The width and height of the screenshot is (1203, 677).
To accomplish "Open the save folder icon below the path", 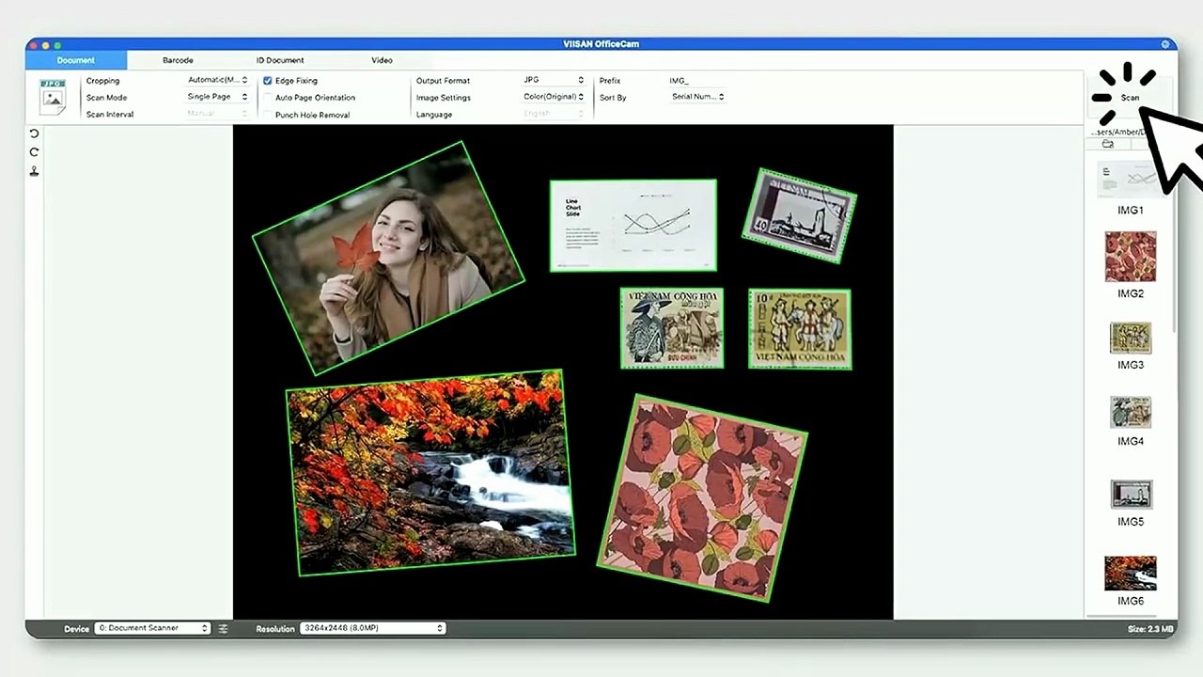I will tap(1108, 144).
